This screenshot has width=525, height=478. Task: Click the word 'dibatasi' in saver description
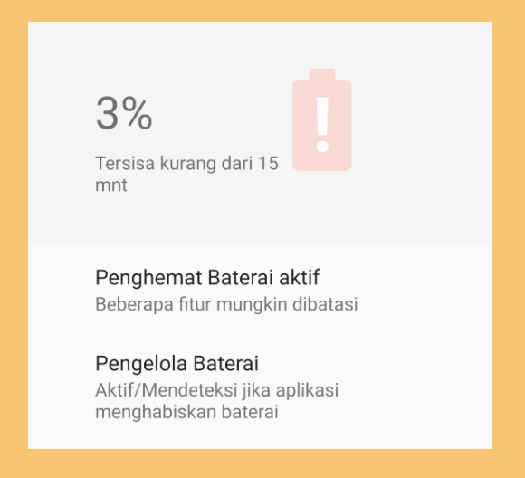[326, 304]
